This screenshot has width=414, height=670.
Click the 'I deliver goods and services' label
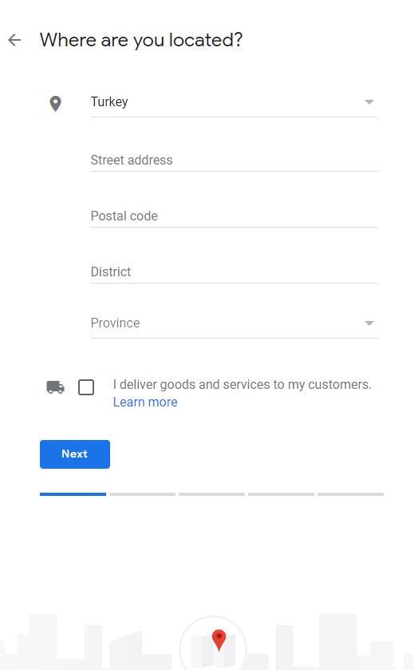point(242,385)
